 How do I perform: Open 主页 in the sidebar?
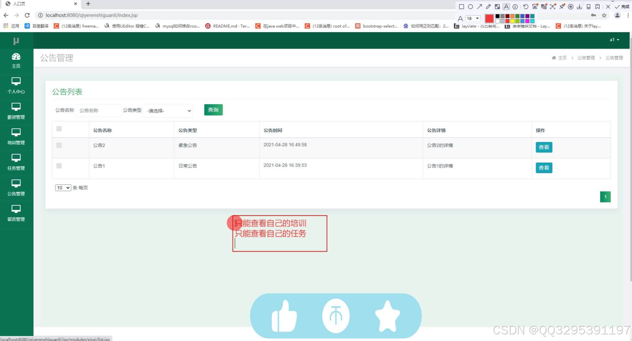pos(16,61)
